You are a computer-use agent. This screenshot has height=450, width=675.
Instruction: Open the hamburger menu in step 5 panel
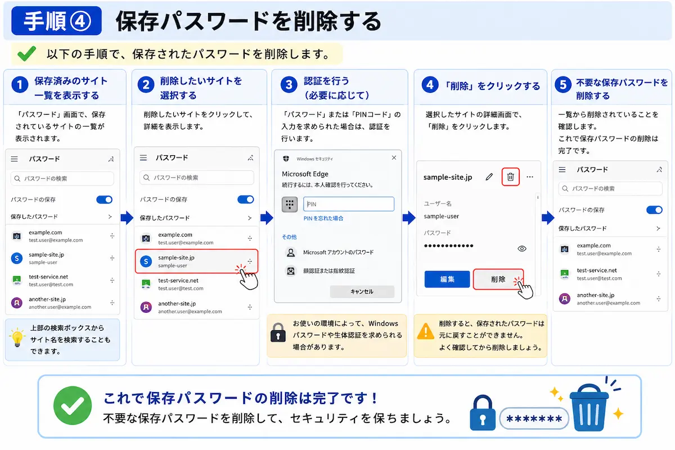pyautogui.click(x=562, y=169)
